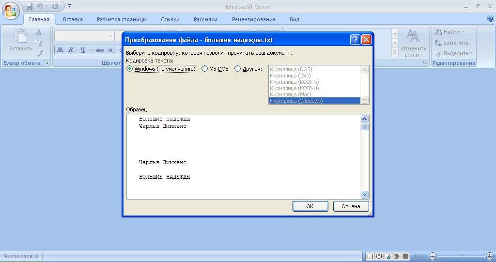Click Выделить cursor button
496x262 pixels.
pos(454,53)
